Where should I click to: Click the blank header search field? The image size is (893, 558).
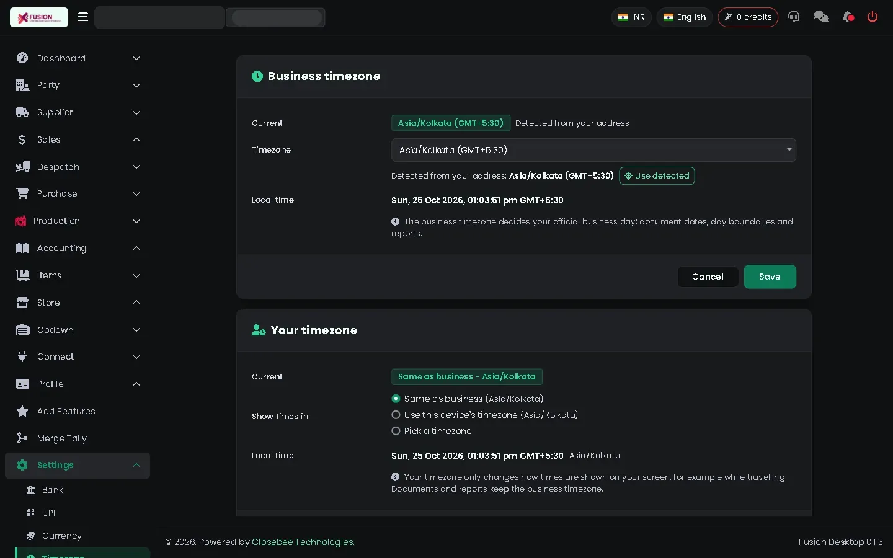point(159,17)
